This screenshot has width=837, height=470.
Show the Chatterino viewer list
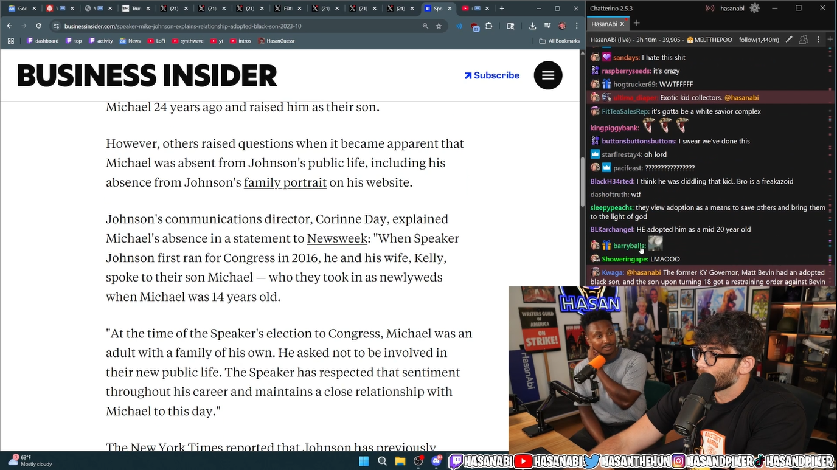(804, 40)
